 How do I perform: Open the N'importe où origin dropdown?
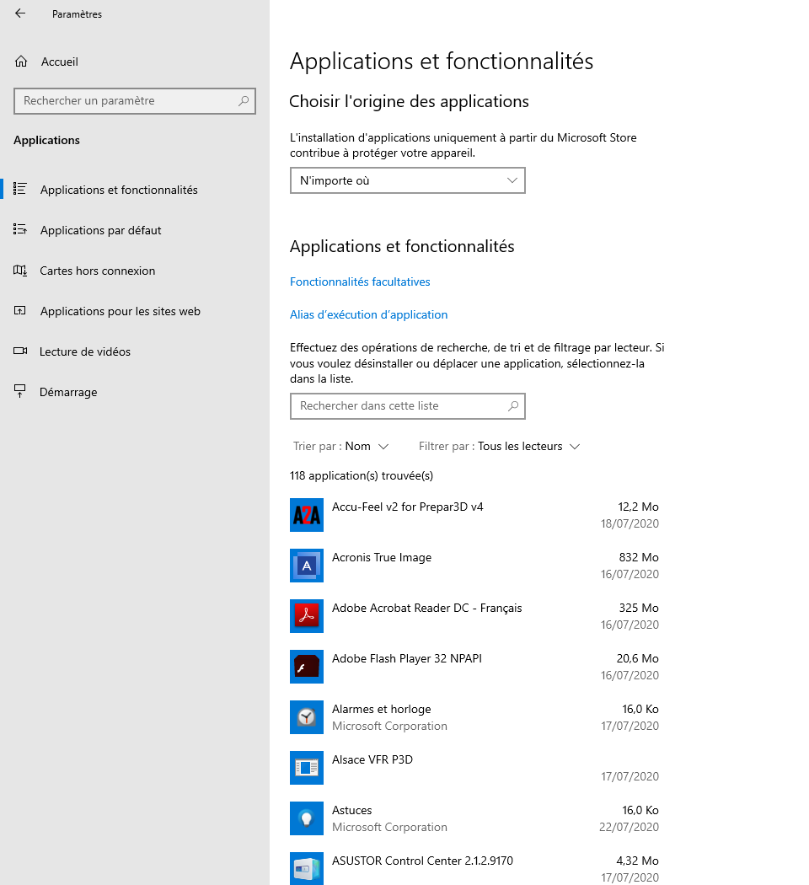(x=407, y=180)
